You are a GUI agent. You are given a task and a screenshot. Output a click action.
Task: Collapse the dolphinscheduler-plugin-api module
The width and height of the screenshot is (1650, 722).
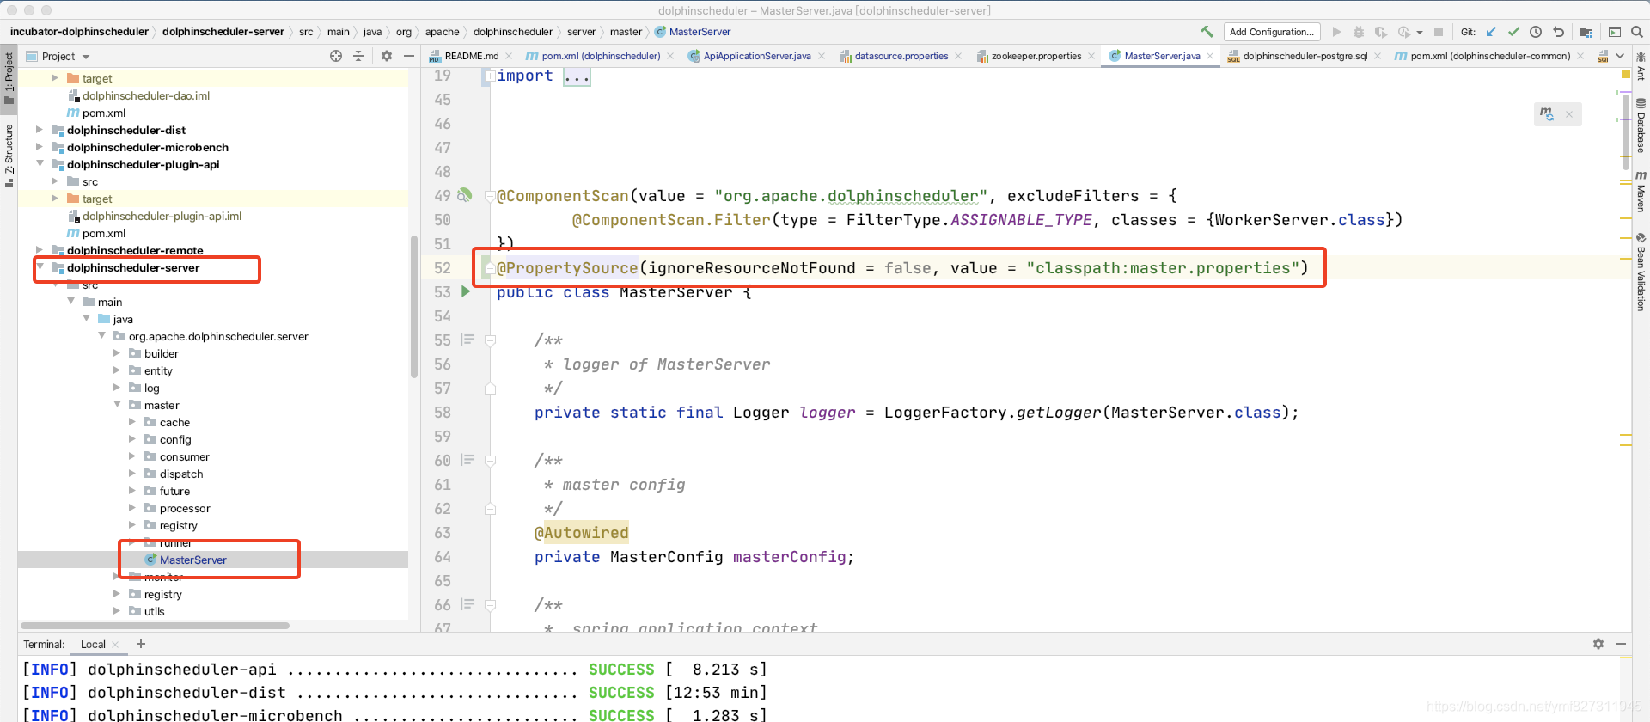click(x=39, y=164)
